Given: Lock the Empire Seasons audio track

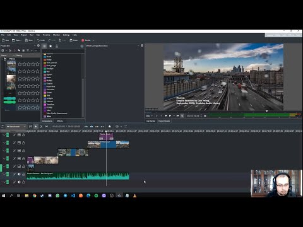Looking at the screenshot, I should tap(23, 174).
